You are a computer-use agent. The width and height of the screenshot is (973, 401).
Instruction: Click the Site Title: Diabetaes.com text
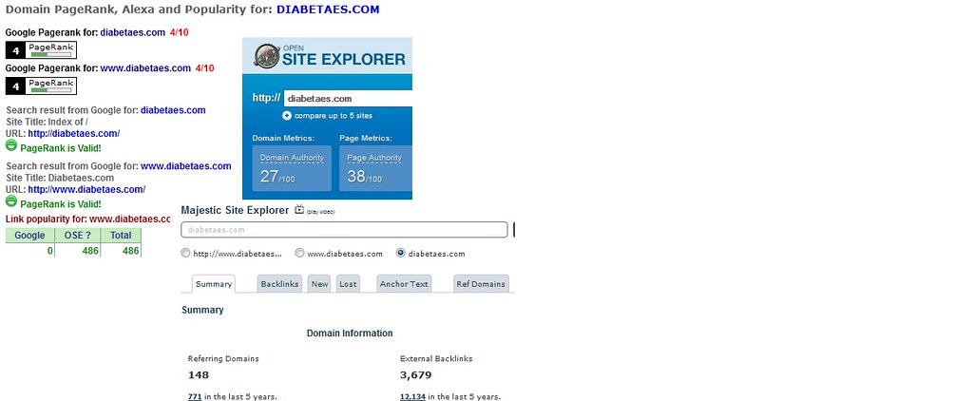(60, 178)
